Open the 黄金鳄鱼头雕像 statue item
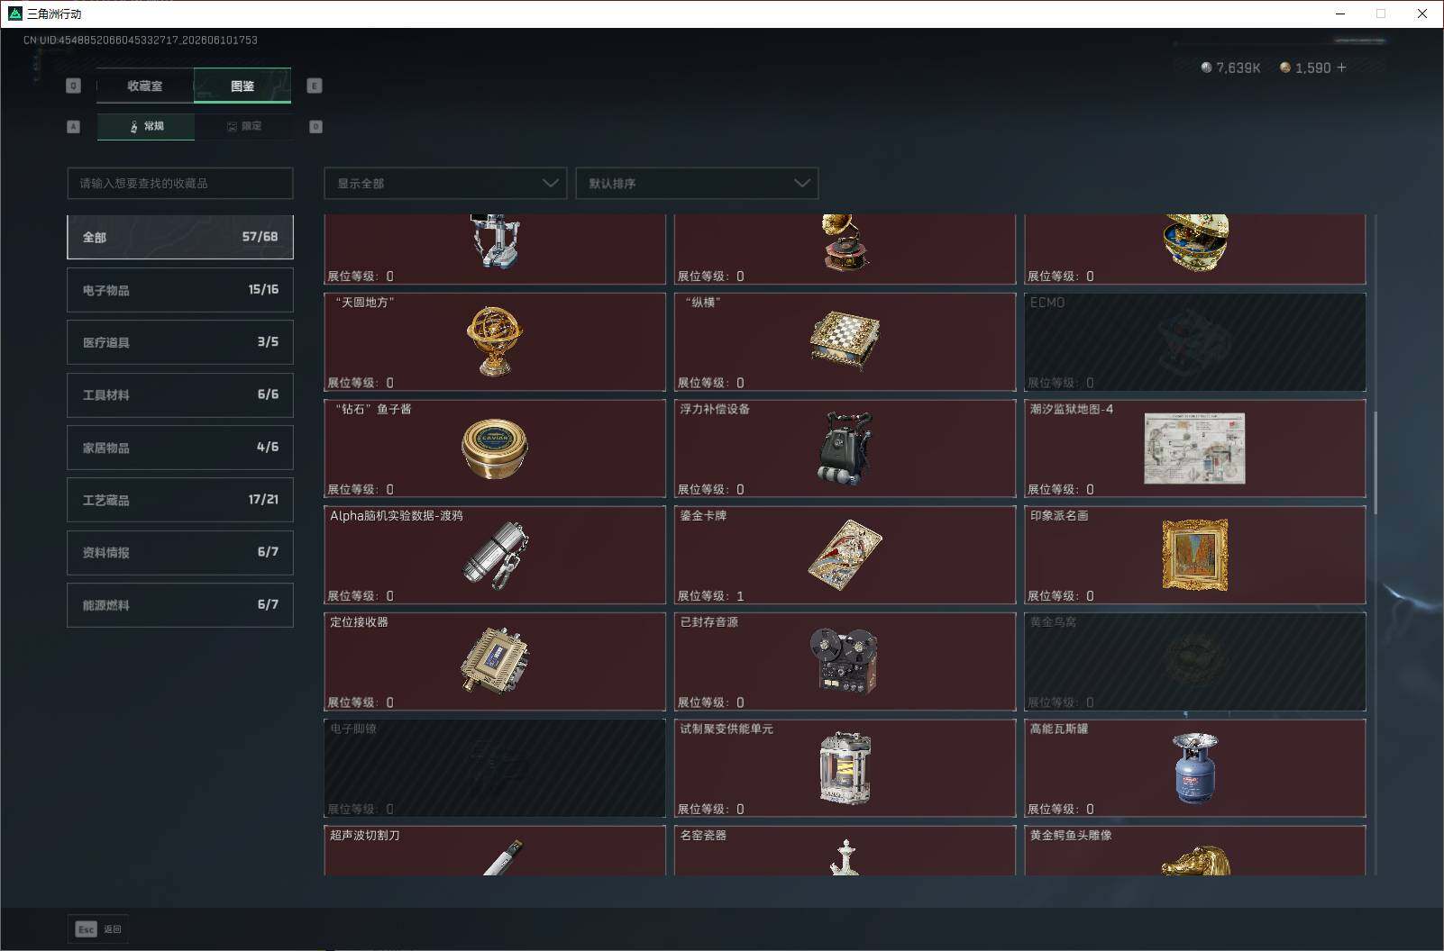Image resolution: width=1444 pixels, height=951 pixels. click(1195, 850)
